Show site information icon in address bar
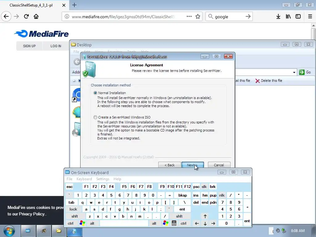The width and height of the screenshot is (316, 237). tap(67, 17)
